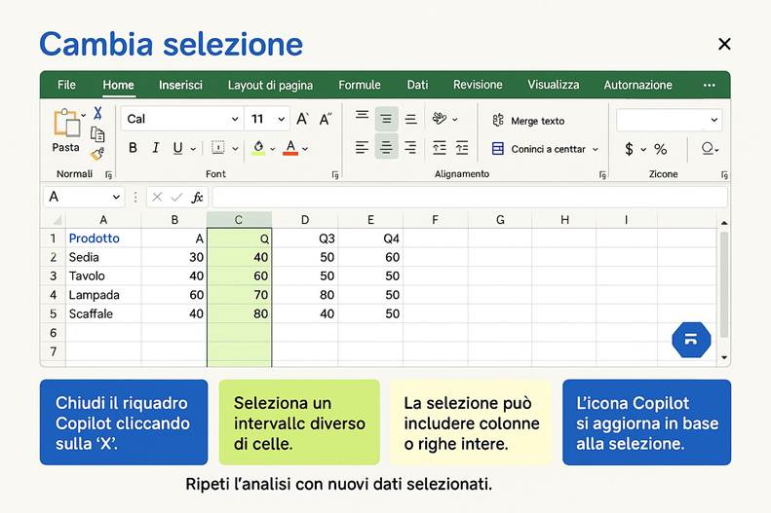Decrease font size with smaller A

coord(325,119)
